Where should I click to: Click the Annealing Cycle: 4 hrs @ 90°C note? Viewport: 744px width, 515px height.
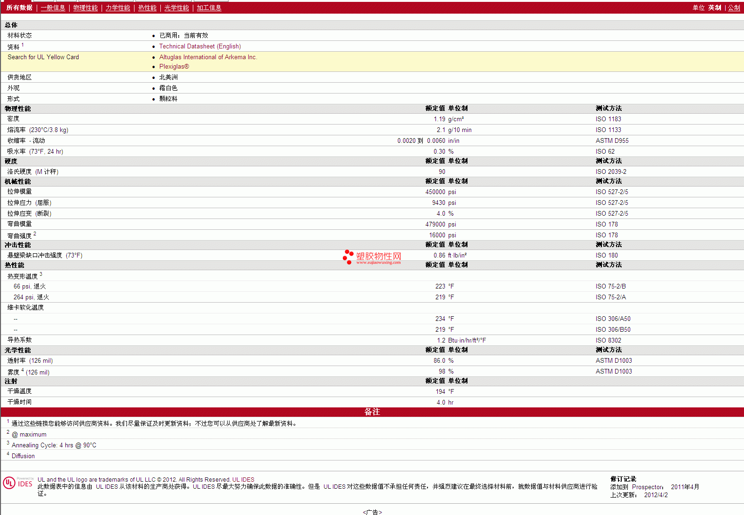[x=54, y=445]
